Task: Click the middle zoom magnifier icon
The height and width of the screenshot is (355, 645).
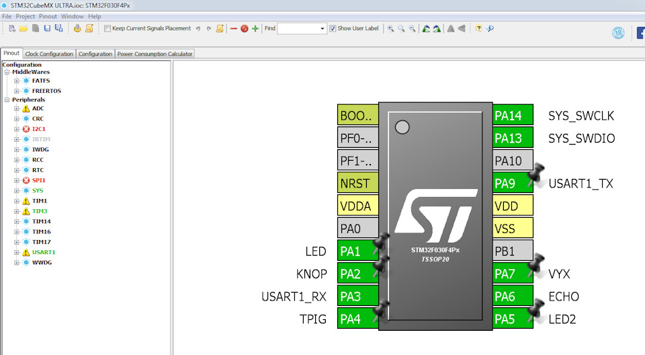Action: click(x=401, y=28)
